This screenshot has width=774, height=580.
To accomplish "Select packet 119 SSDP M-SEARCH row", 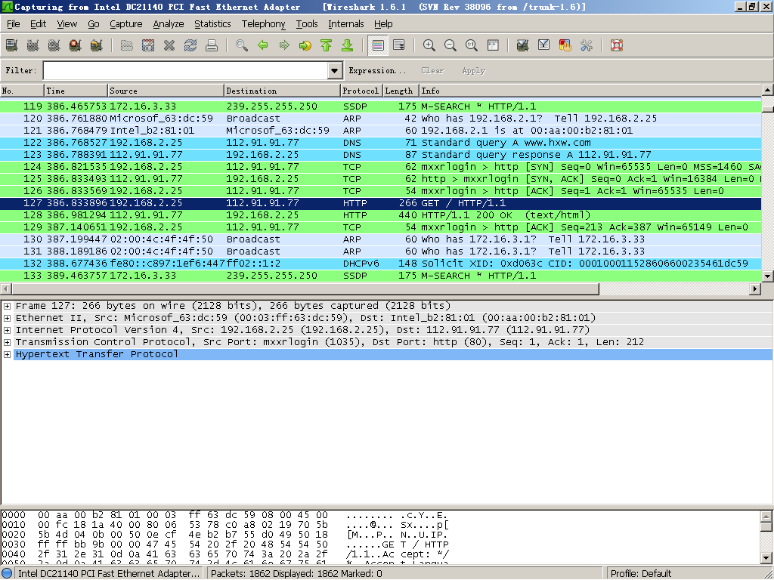I will pyautogui.click(x=381, y=106).
